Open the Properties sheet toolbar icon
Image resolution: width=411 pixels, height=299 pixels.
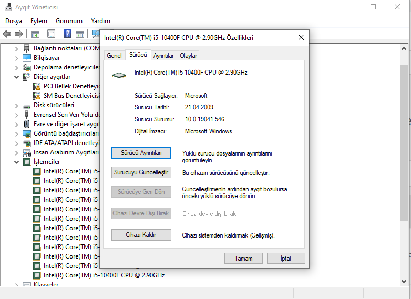pos(51,34)
